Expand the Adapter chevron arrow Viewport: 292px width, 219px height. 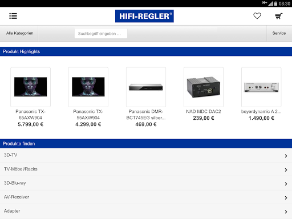[x=286, y=212]
